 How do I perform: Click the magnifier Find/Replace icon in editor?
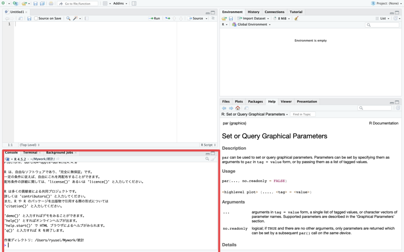(68, 19)
